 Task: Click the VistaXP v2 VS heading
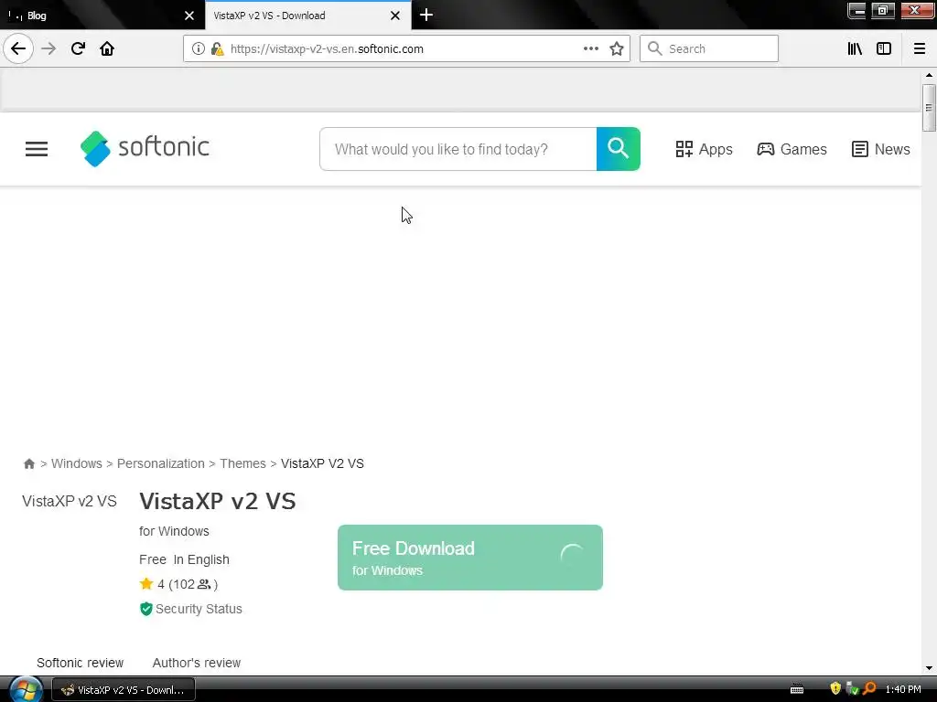point(218,501)
